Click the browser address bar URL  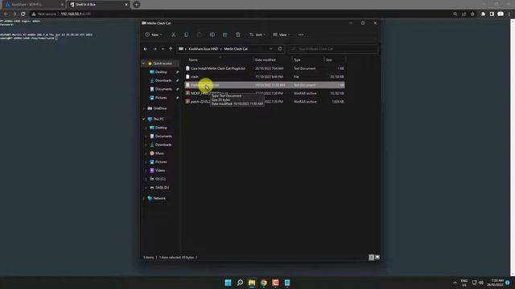pos(76,14)
